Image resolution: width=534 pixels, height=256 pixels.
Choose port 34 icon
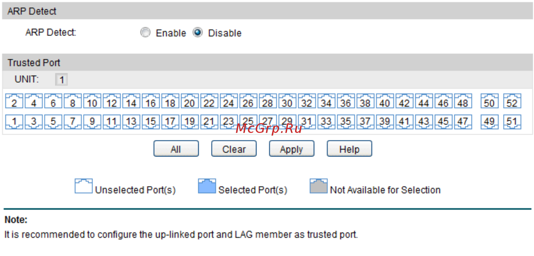[326, 101]
